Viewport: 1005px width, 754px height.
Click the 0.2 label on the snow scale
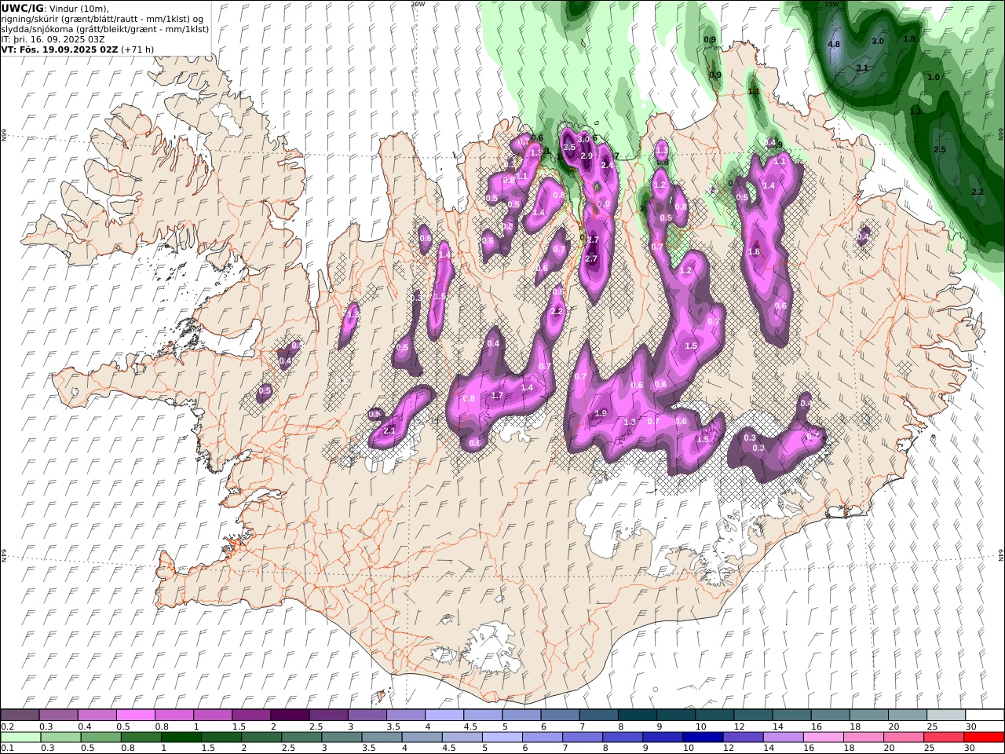[7, 727]
